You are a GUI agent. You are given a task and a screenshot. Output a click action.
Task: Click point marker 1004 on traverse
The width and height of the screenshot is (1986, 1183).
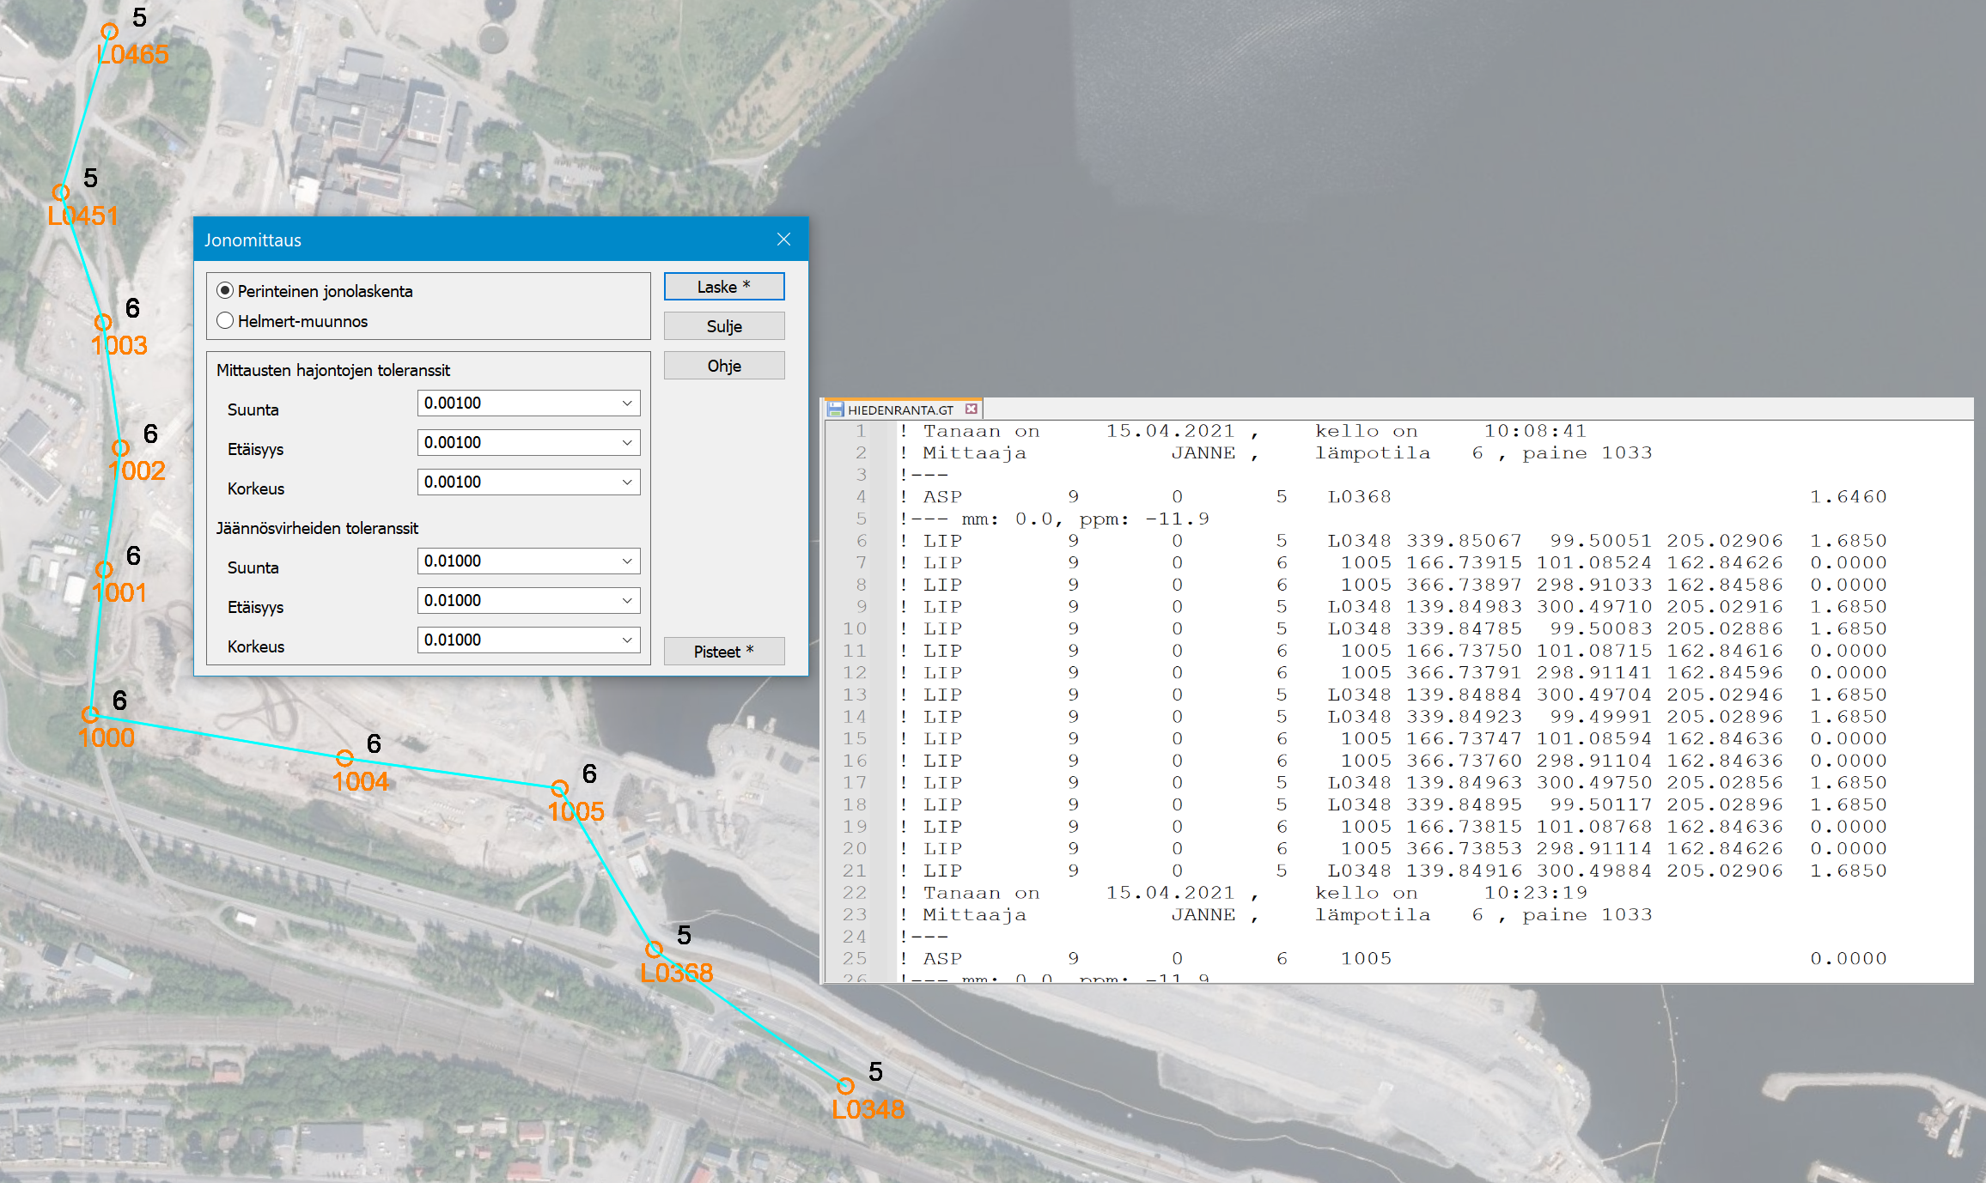pyautogui.click(x=344, y=758)
